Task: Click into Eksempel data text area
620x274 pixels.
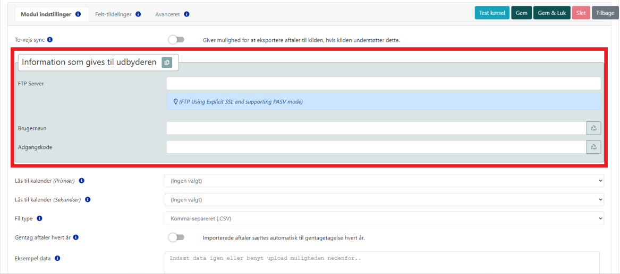Action: click(x=382, y=262)
